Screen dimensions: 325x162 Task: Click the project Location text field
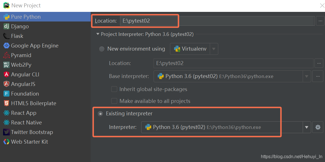click(x=217, y=21)
